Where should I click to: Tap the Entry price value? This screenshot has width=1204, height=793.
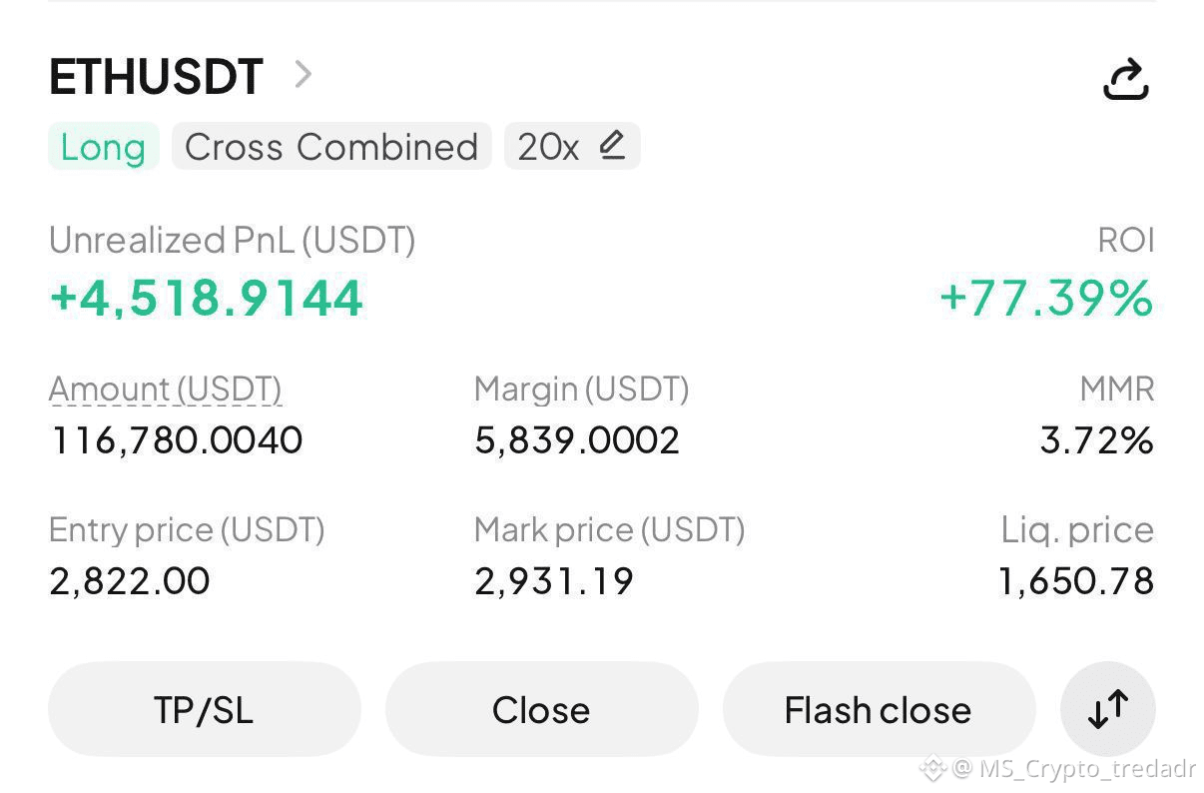(x=130, y=581)
